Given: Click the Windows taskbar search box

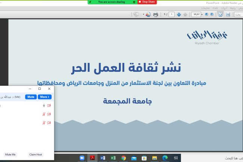Looking at the screenshot, I should 212,158.
